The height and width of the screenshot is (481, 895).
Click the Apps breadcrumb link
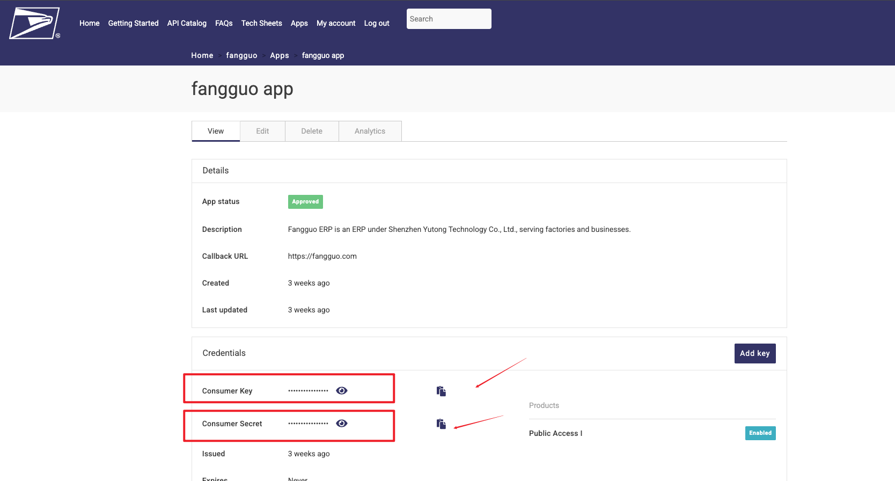coord(280,55)
